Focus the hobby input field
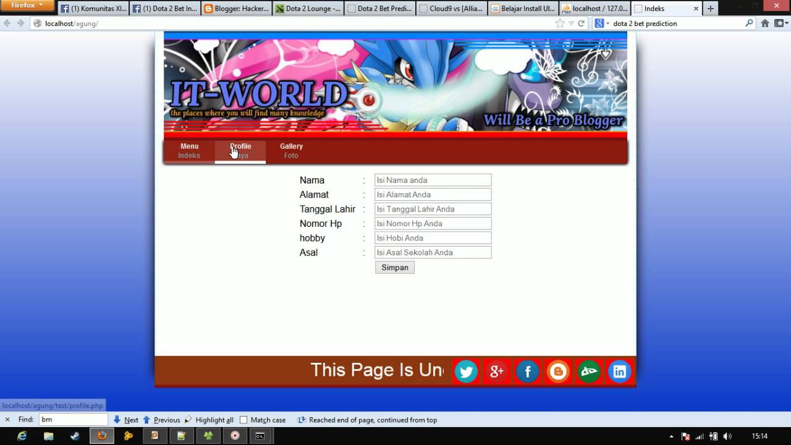This screenshot has height=445, width=791. pos(433,238)
